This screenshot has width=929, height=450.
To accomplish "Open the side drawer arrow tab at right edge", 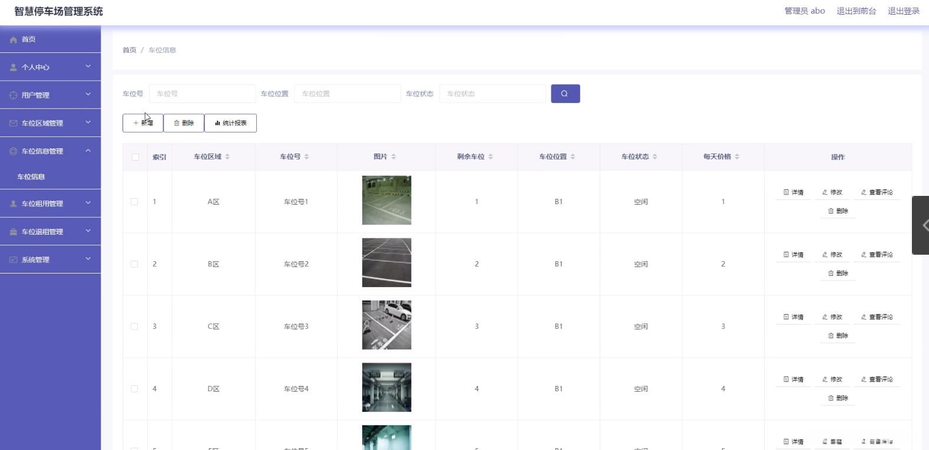I will 921,225.
